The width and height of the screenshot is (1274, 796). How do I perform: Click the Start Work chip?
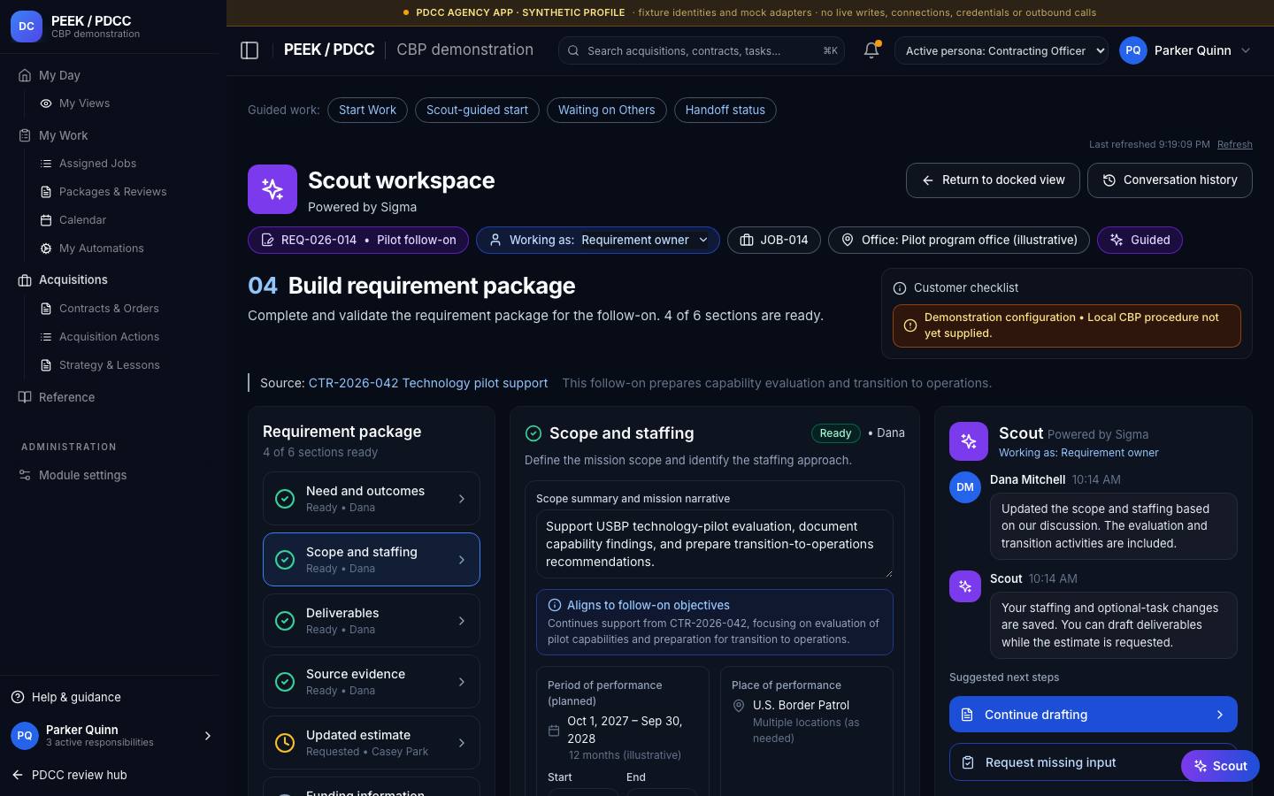coord(367,111)
